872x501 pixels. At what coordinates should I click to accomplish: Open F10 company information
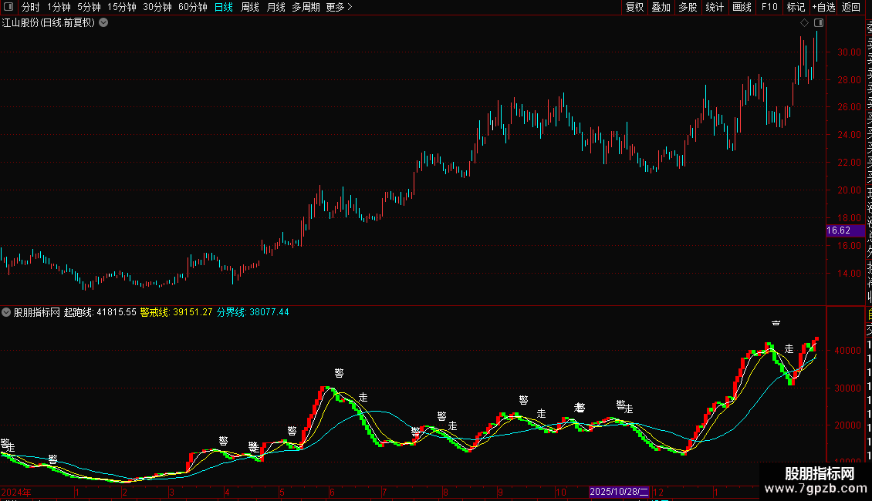pos(769,7)
